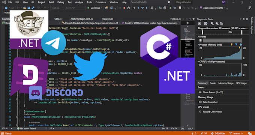The width and height of the screenshot is (255, 135).
Task: Click the DG account badge
Action: [223, 2]
